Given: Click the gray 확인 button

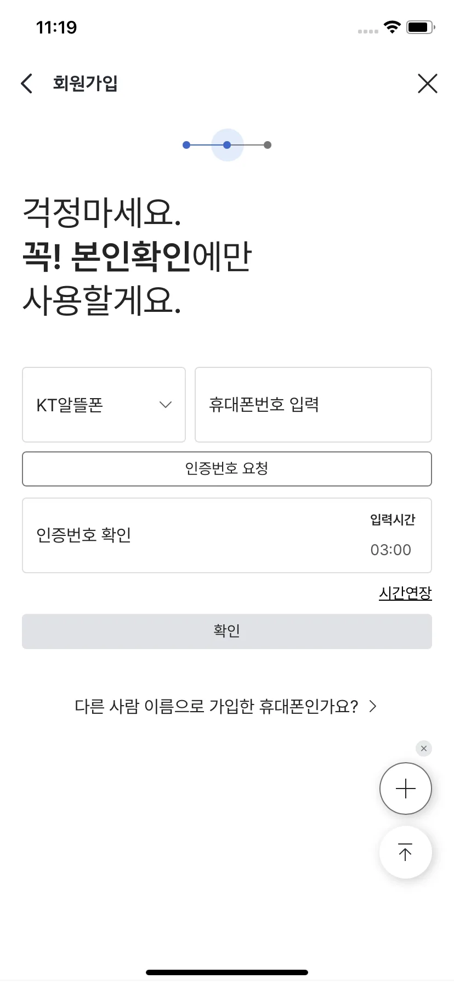Looking at the screenshot, I should [227, 631].
